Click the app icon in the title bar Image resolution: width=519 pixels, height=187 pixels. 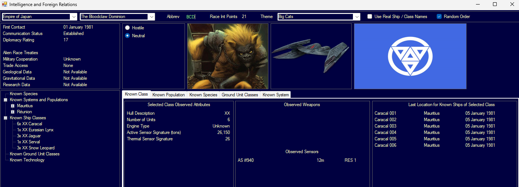5,5
